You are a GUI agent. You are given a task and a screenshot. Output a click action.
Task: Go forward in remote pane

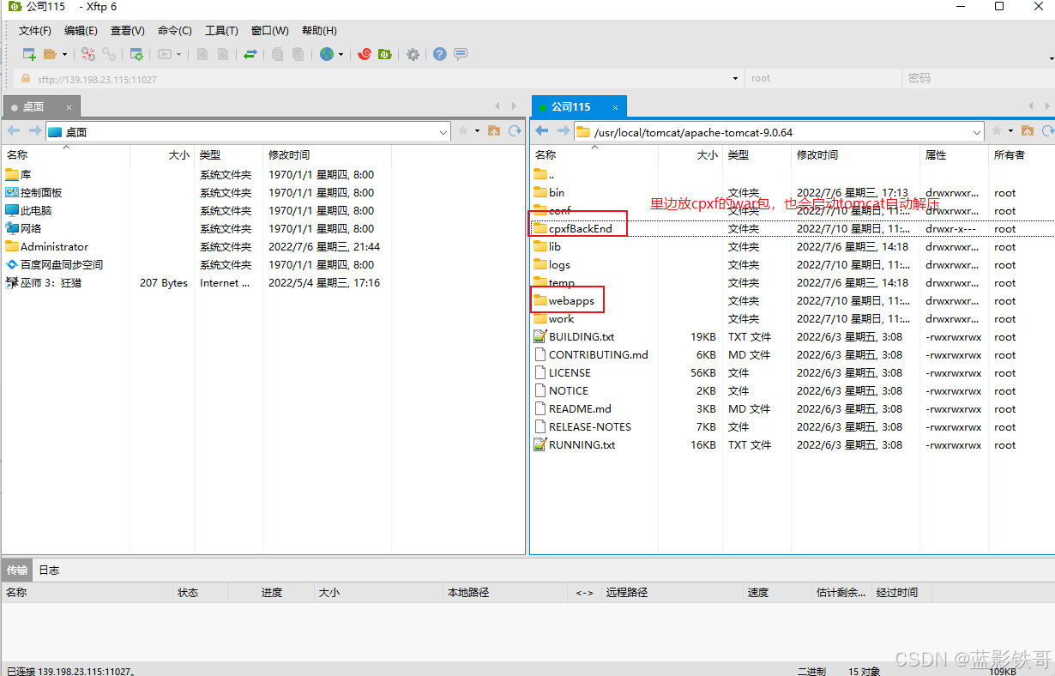(563, 131)
